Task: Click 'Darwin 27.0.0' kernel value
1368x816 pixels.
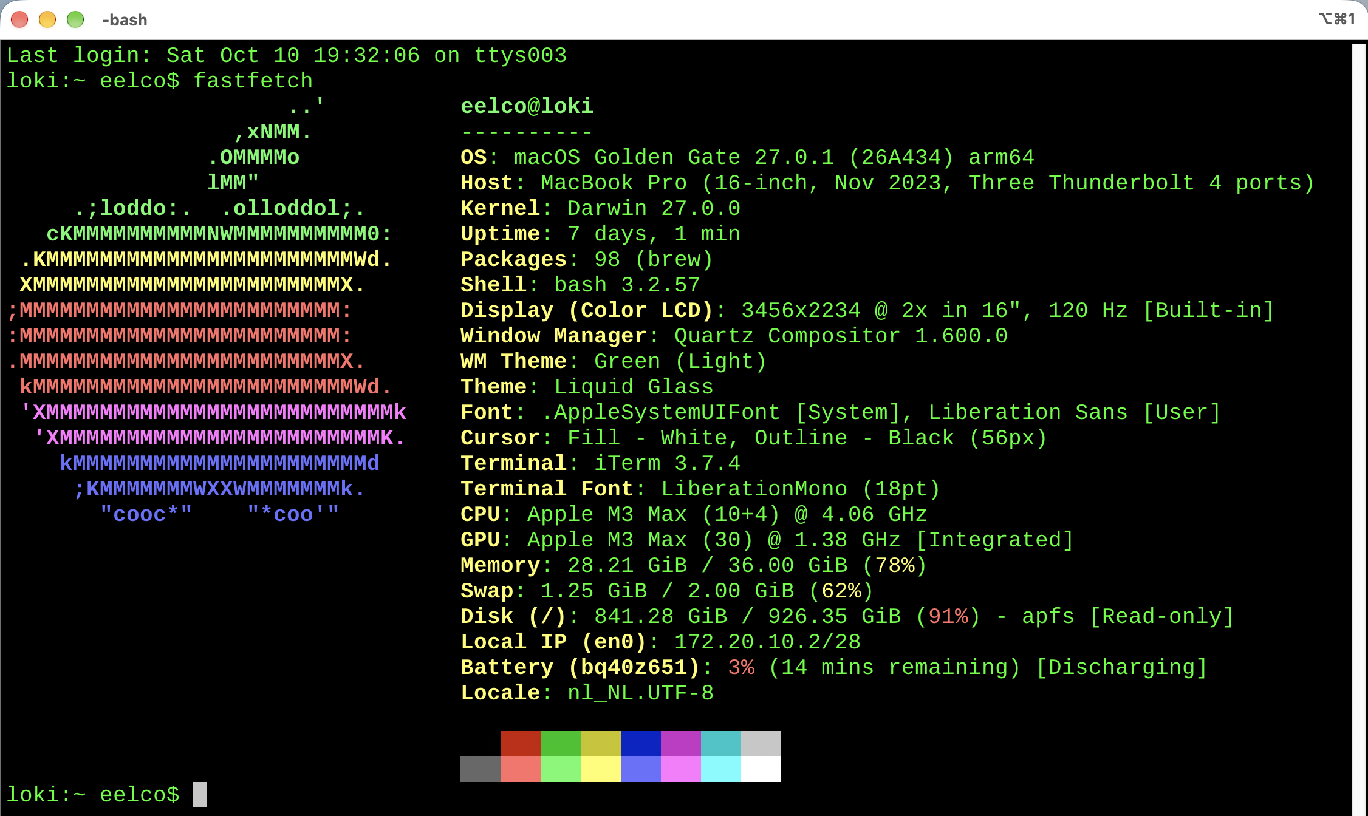Action: (x=654, y=208)
